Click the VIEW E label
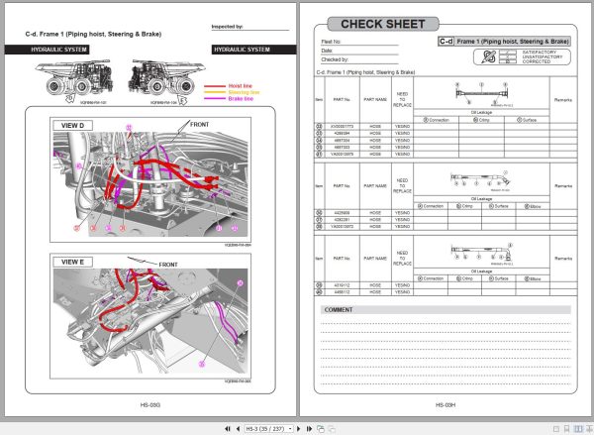This screenshot has height=435, width=594. (72, 262)
